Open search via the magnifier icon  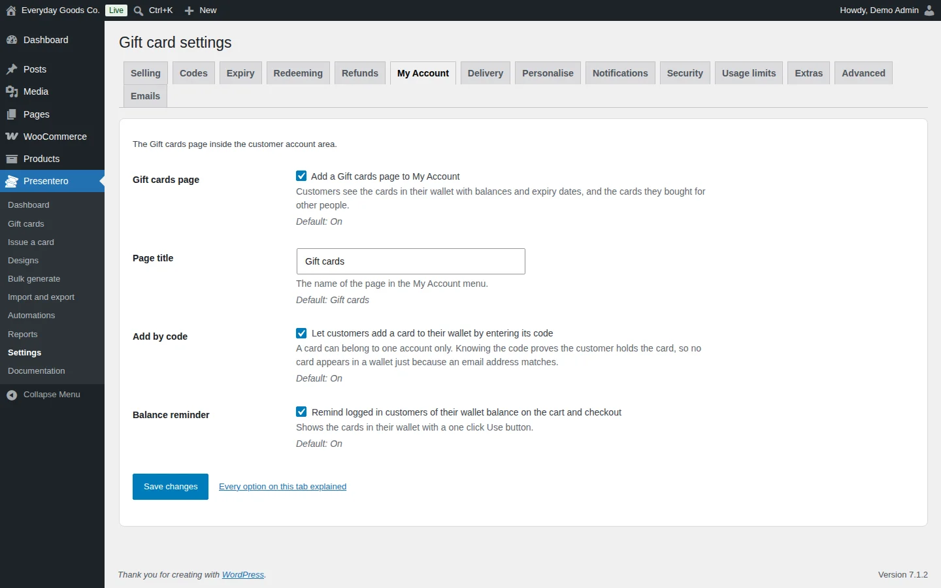pos(139,10)
